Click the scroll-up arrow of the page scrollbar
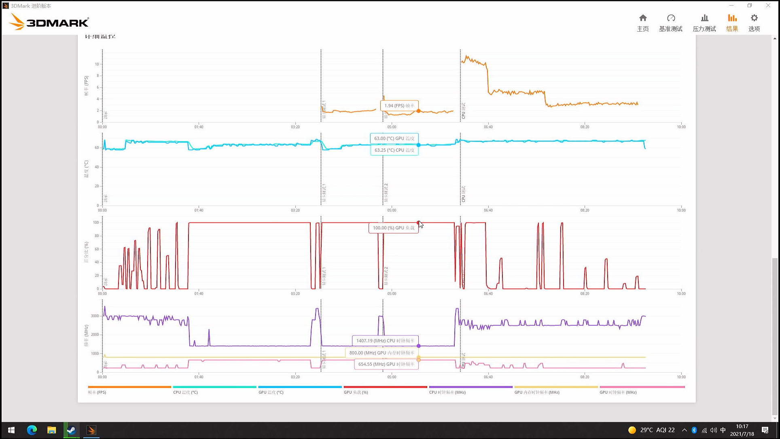Viewport: 780px width, 439px height. click(x=775, y=38)
